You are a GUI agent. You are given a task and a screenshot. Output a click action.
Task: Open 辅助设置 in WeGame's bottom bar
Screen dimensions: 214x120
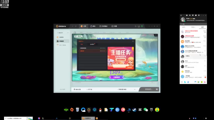coord(77,89)
